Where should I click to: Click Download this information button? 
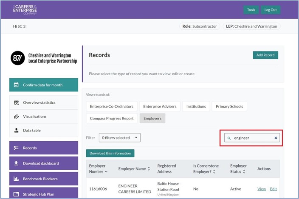[110, 153]
